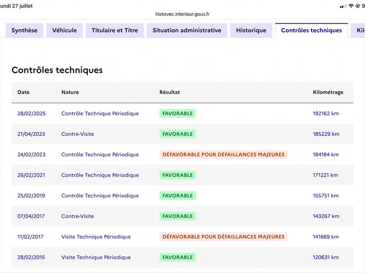Click Contrôle Technique Périodique on 26/02/2021 row
The image size is (365, 273).
[x=100, y=175]
